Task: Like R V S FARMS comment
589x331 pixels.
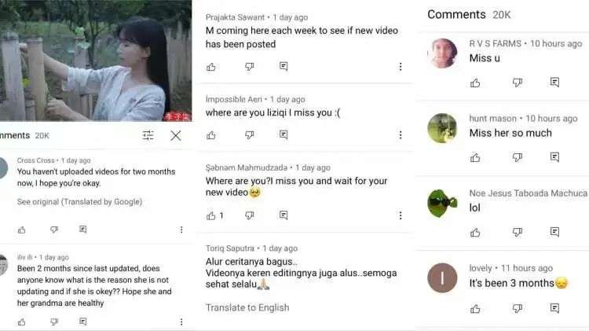Action: [x=475, y=83]
